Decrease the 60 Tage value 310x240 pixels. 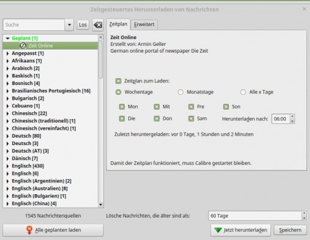(304, 218)
